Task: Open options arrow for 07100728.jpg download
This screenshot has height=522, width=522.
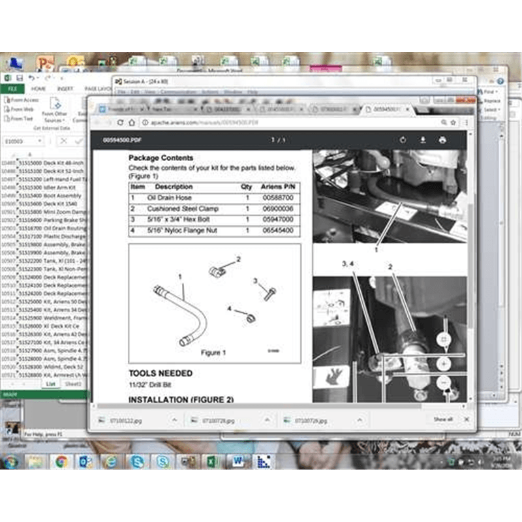Action: point(267,420)
